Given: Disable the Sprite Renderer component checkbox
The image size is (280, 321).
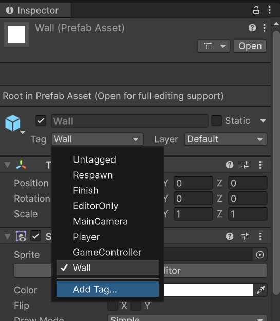Looking at the screenshot, I should (36, 236).
